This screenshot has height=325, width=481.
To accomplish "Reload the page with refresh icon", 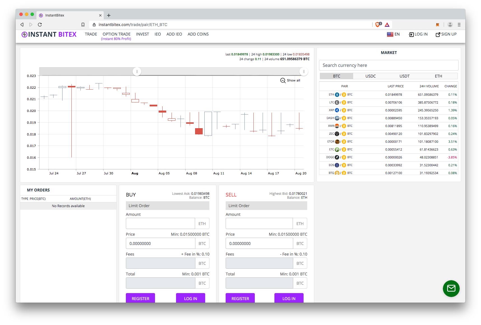I will 40,25.
